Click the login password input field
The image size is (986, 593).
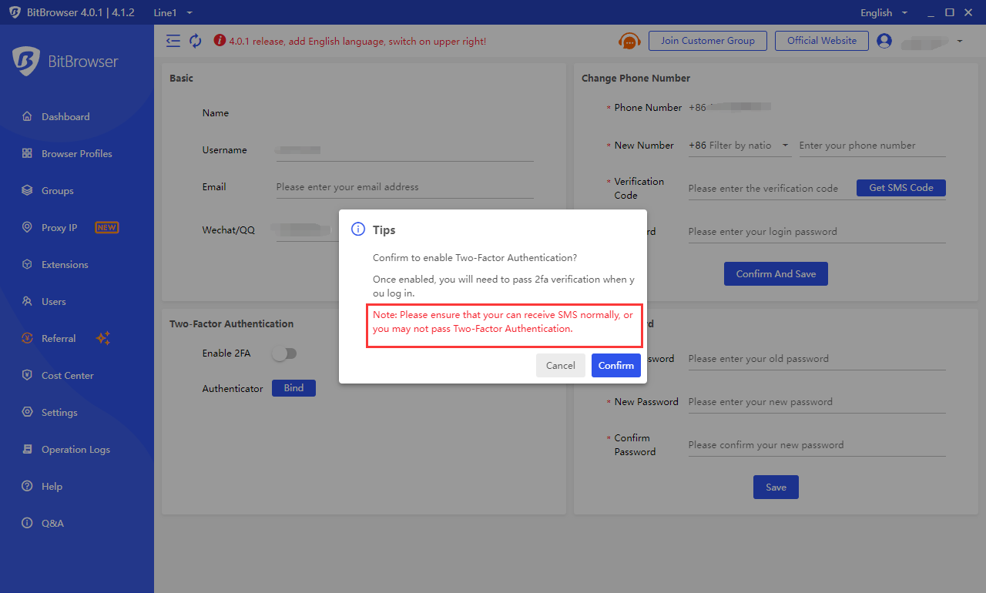(817, 232)
